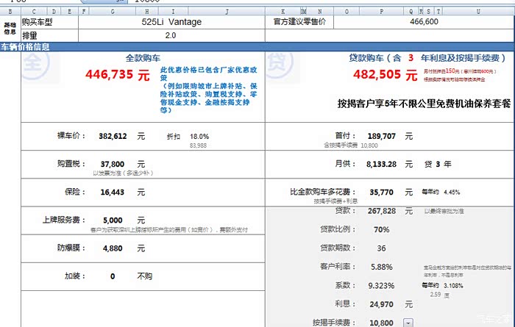Select the 上牌服务费 value 5,000
The image size is (515, 327).
(113, 220)
